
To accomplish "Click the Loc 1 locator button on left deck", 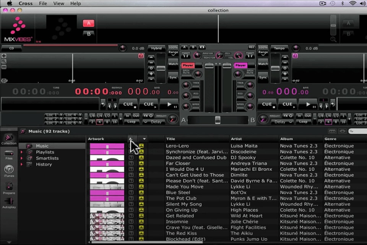I will [x=52, y=115].
